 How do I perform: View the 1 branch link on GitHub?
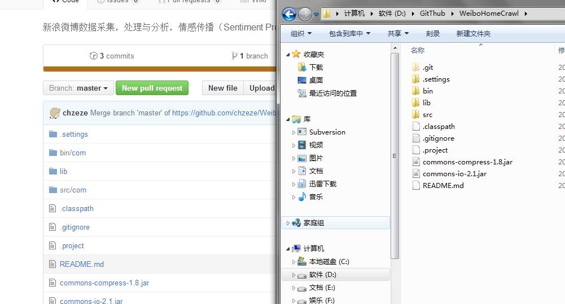click(x=249, y=56)
